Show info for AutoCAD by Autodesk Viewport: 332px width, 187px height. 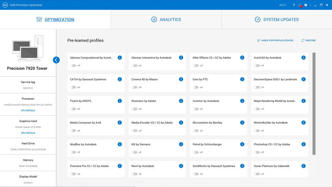(x=303, y=58)
